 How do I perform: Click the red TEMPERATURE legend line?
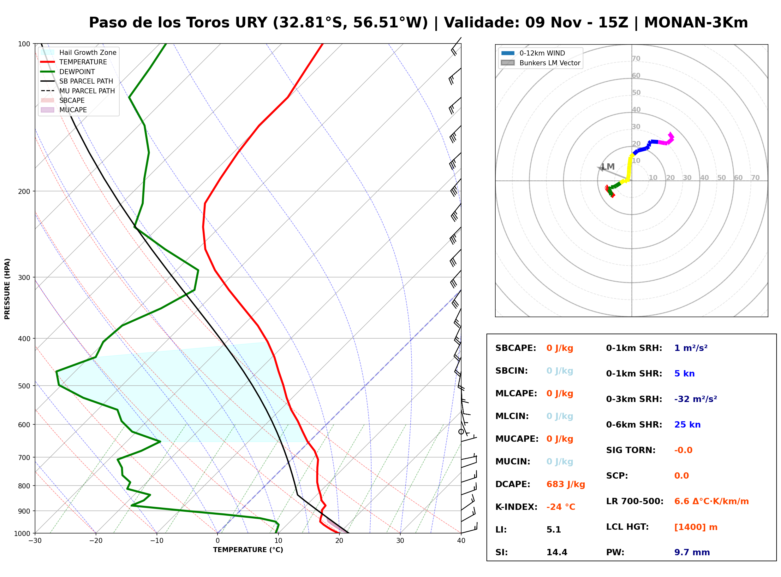click(48, 62)
